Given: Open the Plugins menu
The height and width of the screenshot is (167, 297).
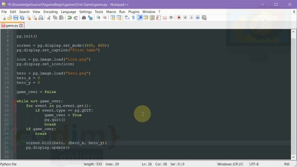Looking at the screenshot, I should [134, 12].
